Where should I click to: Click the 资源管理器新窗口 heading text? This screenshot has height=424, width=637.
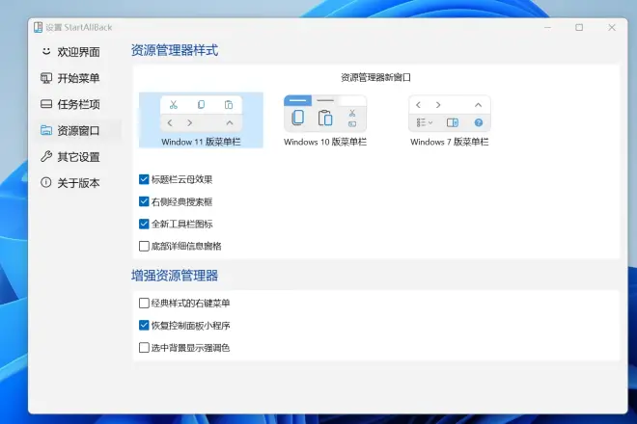[375, 77]
